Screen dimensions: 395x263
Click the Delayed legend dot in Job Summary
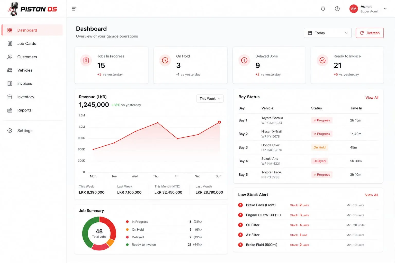(127, 237)
